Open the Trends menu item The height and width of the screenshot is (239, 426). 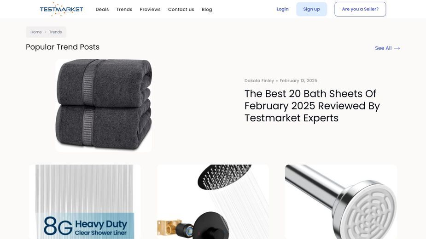coord(124,9)
